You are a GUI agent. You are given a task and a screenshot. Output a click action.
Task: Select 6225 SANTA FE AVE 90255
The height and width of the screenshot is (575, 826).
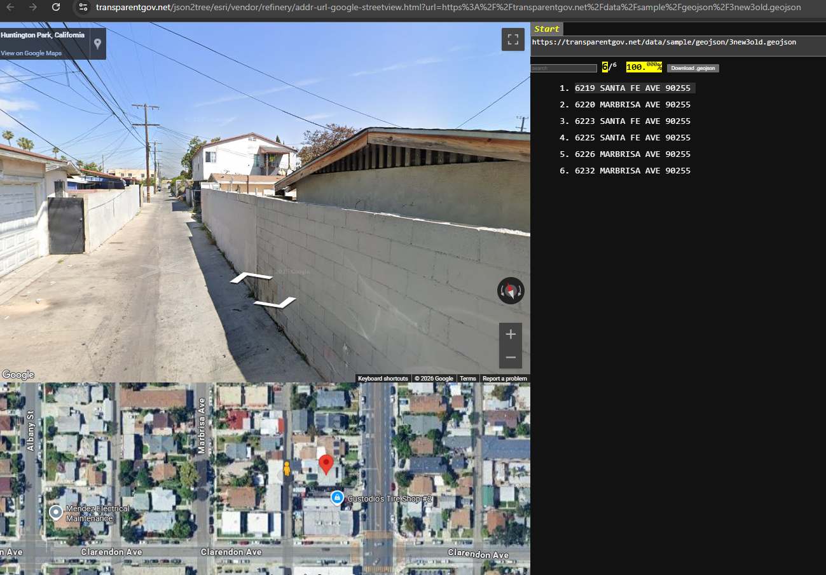632,138
